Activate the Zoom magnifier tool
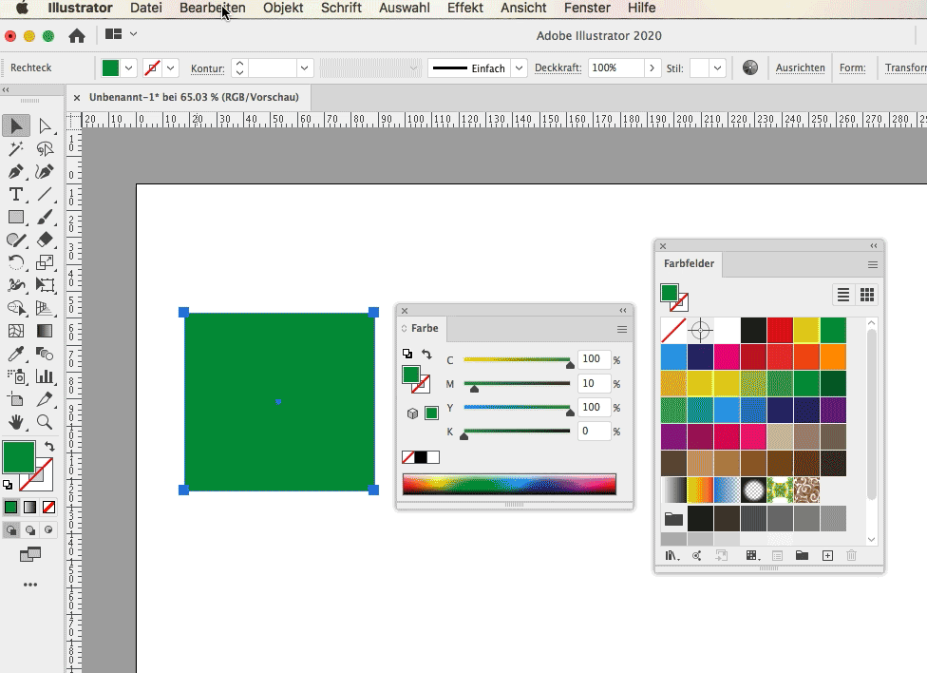This screenshot has height=673, width=927. [45, 422]
